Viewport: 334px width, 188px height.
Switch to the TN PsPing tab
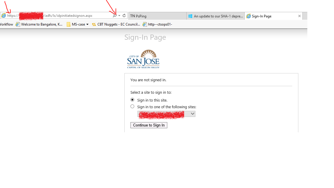tap(157, 16)
